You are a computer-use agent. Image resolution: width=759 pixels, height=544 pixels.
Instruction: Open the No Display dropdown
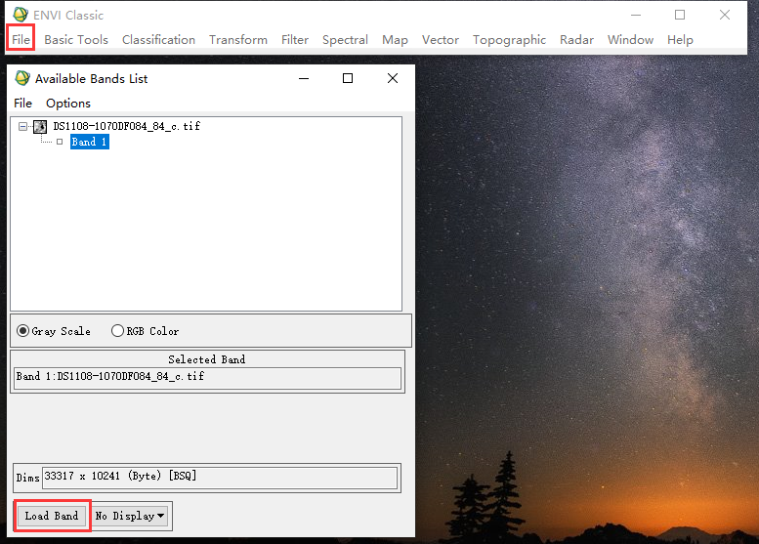130,516
